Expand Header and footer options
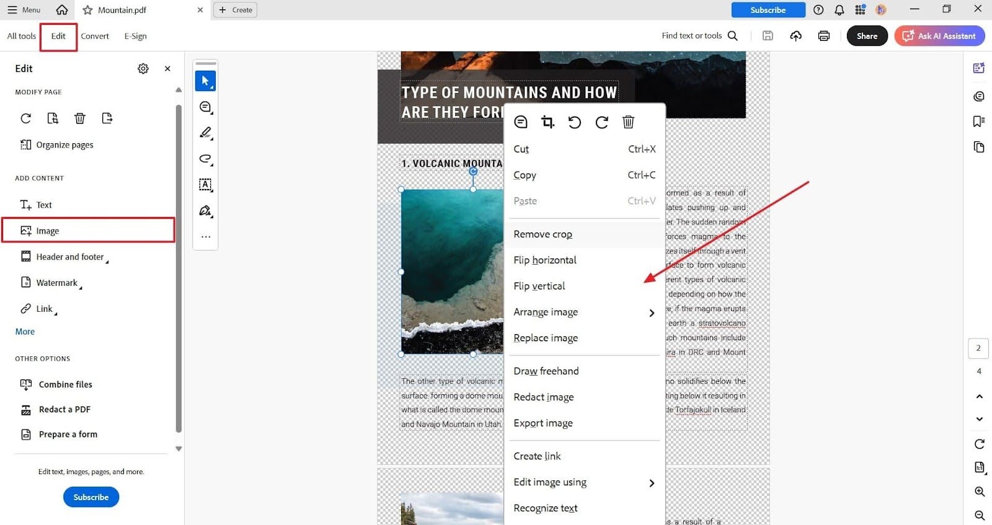 64,257
